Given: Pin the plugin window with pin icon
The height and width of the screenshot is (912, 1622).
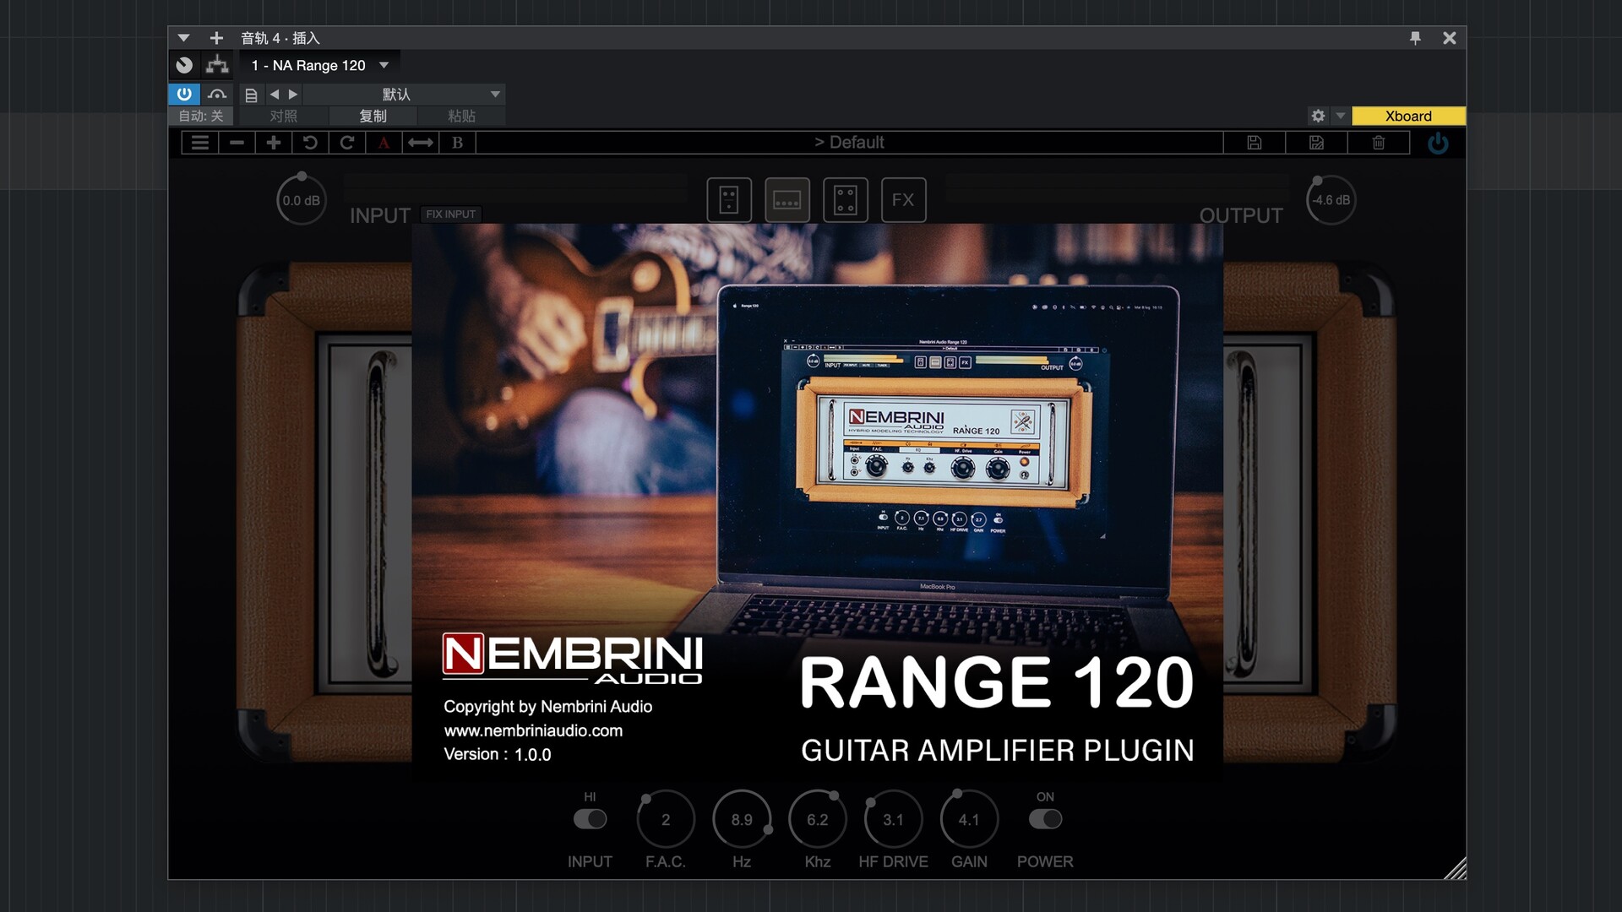Looking at the screenshot, I should click(x=1415, y=38).
